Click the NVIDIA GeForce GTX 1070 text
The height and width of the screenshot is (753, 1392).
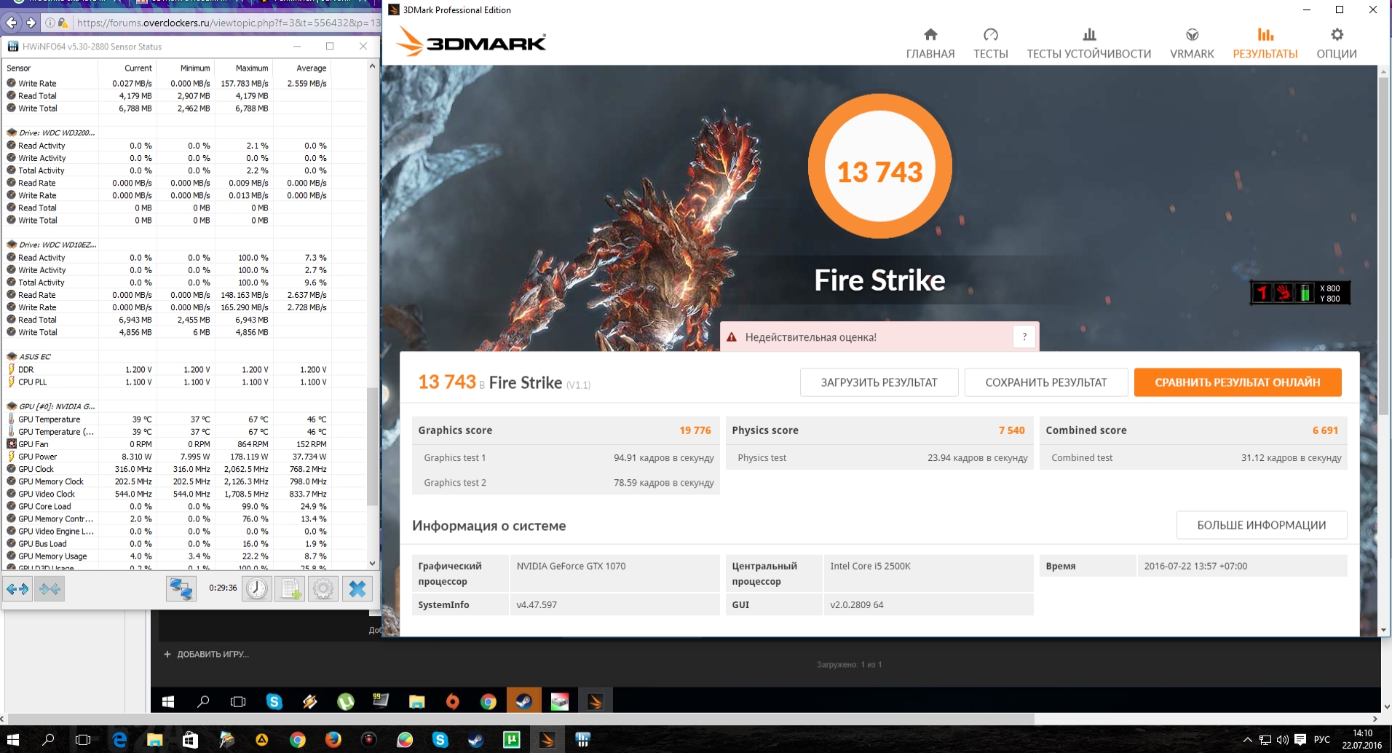[x=571, y=566]
